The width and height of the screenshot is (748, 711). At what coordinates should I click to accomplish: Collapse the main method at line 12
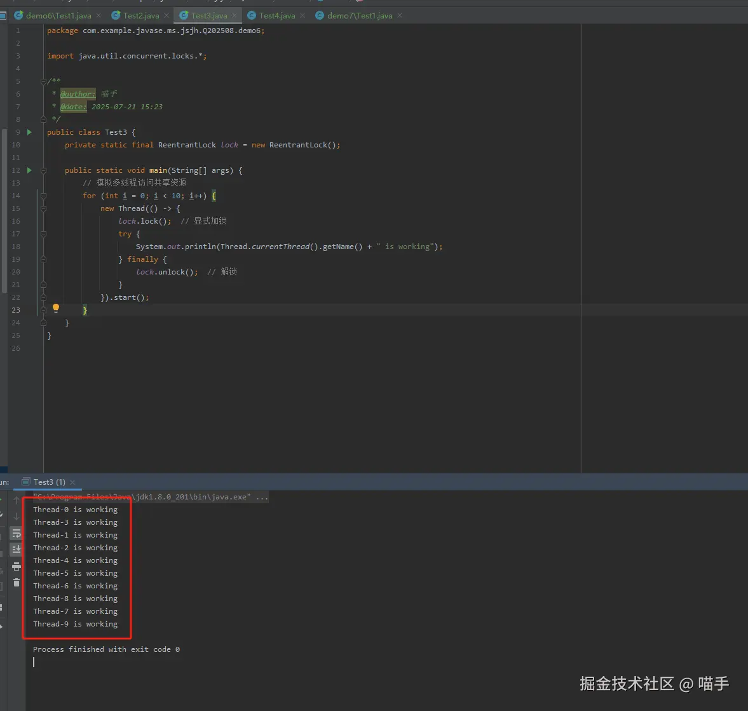point(43,170)
